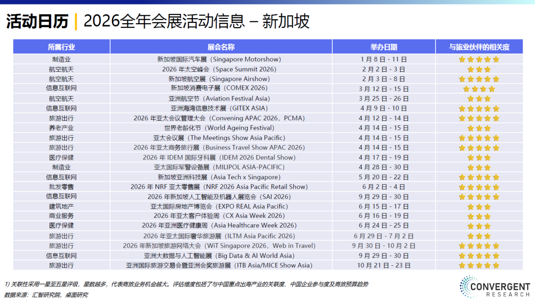This screenshot has width=535, height=300.
Task: Select the EXPO REAL Asia Pacific entry
Action: click(x=219, y=206)
